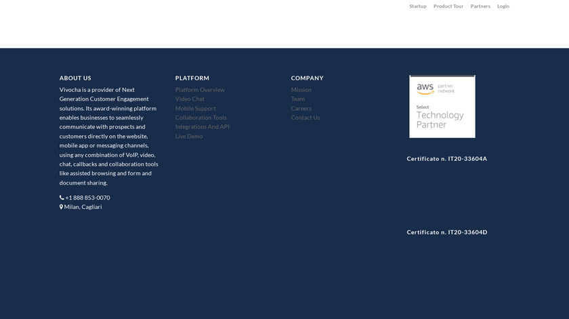The height and width of the screenshot is (319, 569).
Task: Open the Mission link
Action: 301,90
